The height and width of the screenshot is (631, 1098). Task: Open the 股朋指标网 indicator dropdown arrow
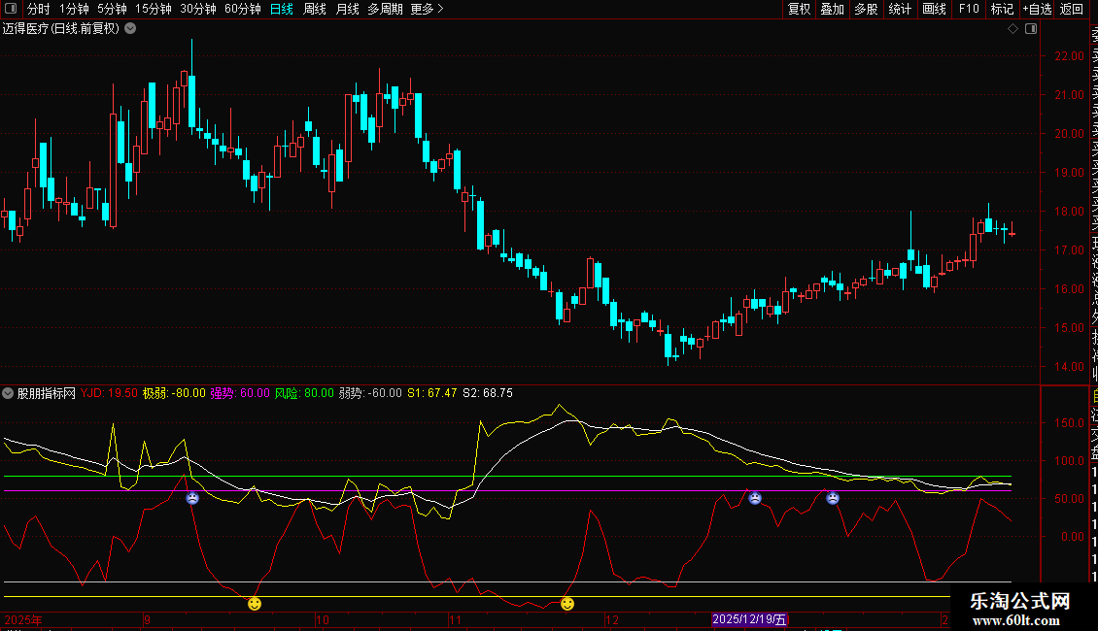tap(9, 393)
